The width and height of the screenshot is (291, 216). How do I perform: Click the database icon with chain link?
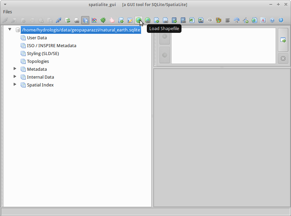click(x=76, y=20)
